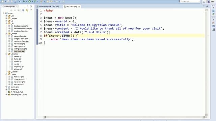Select sidebar.tpl template file
This screenshot has width=216, height=121.
click(x=18, y=69)
